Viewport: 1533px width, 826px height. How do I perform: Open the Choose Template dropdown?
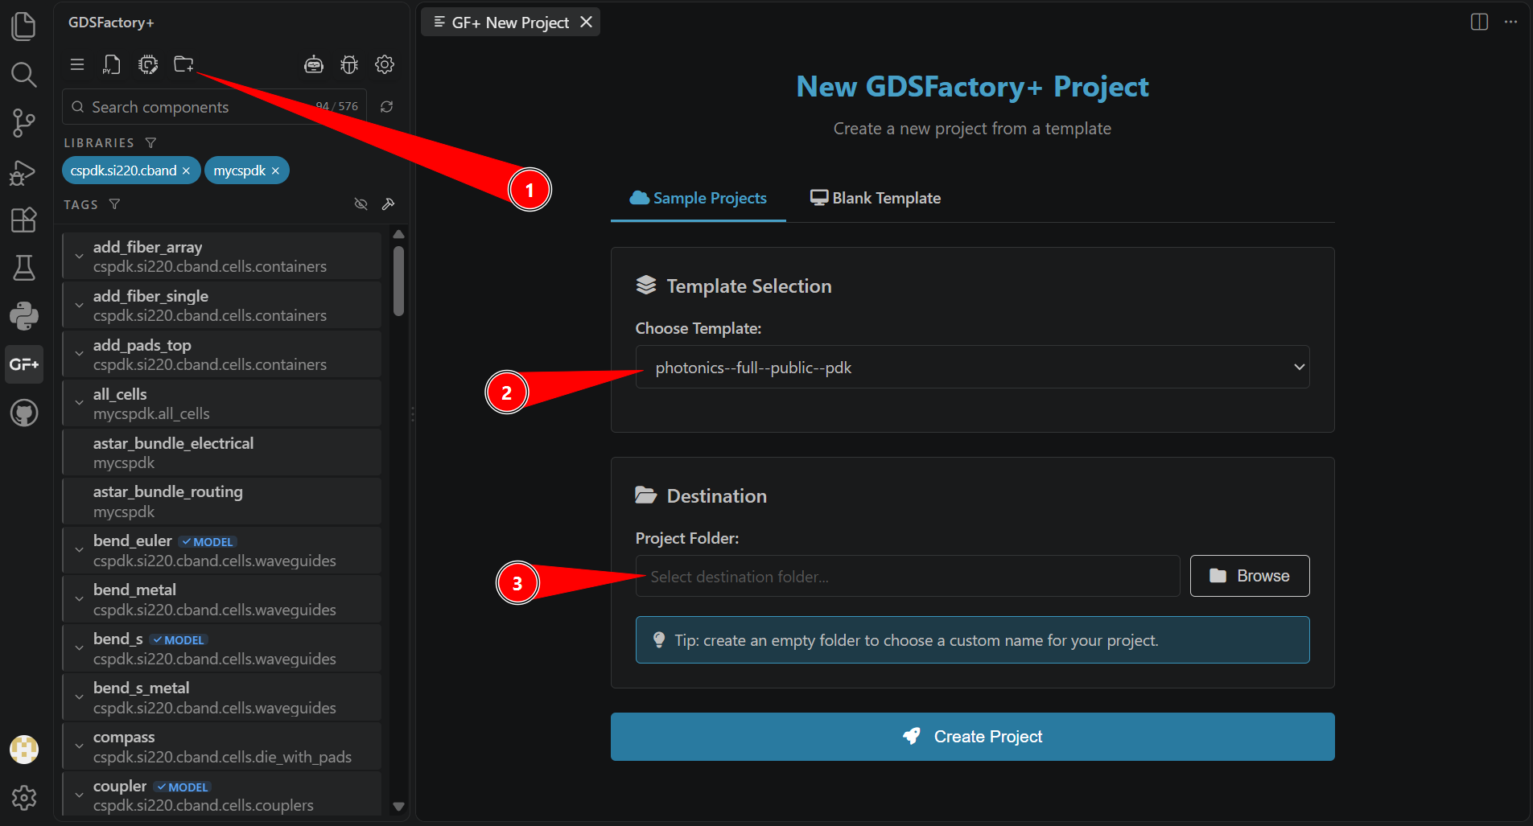pos(972,367)
